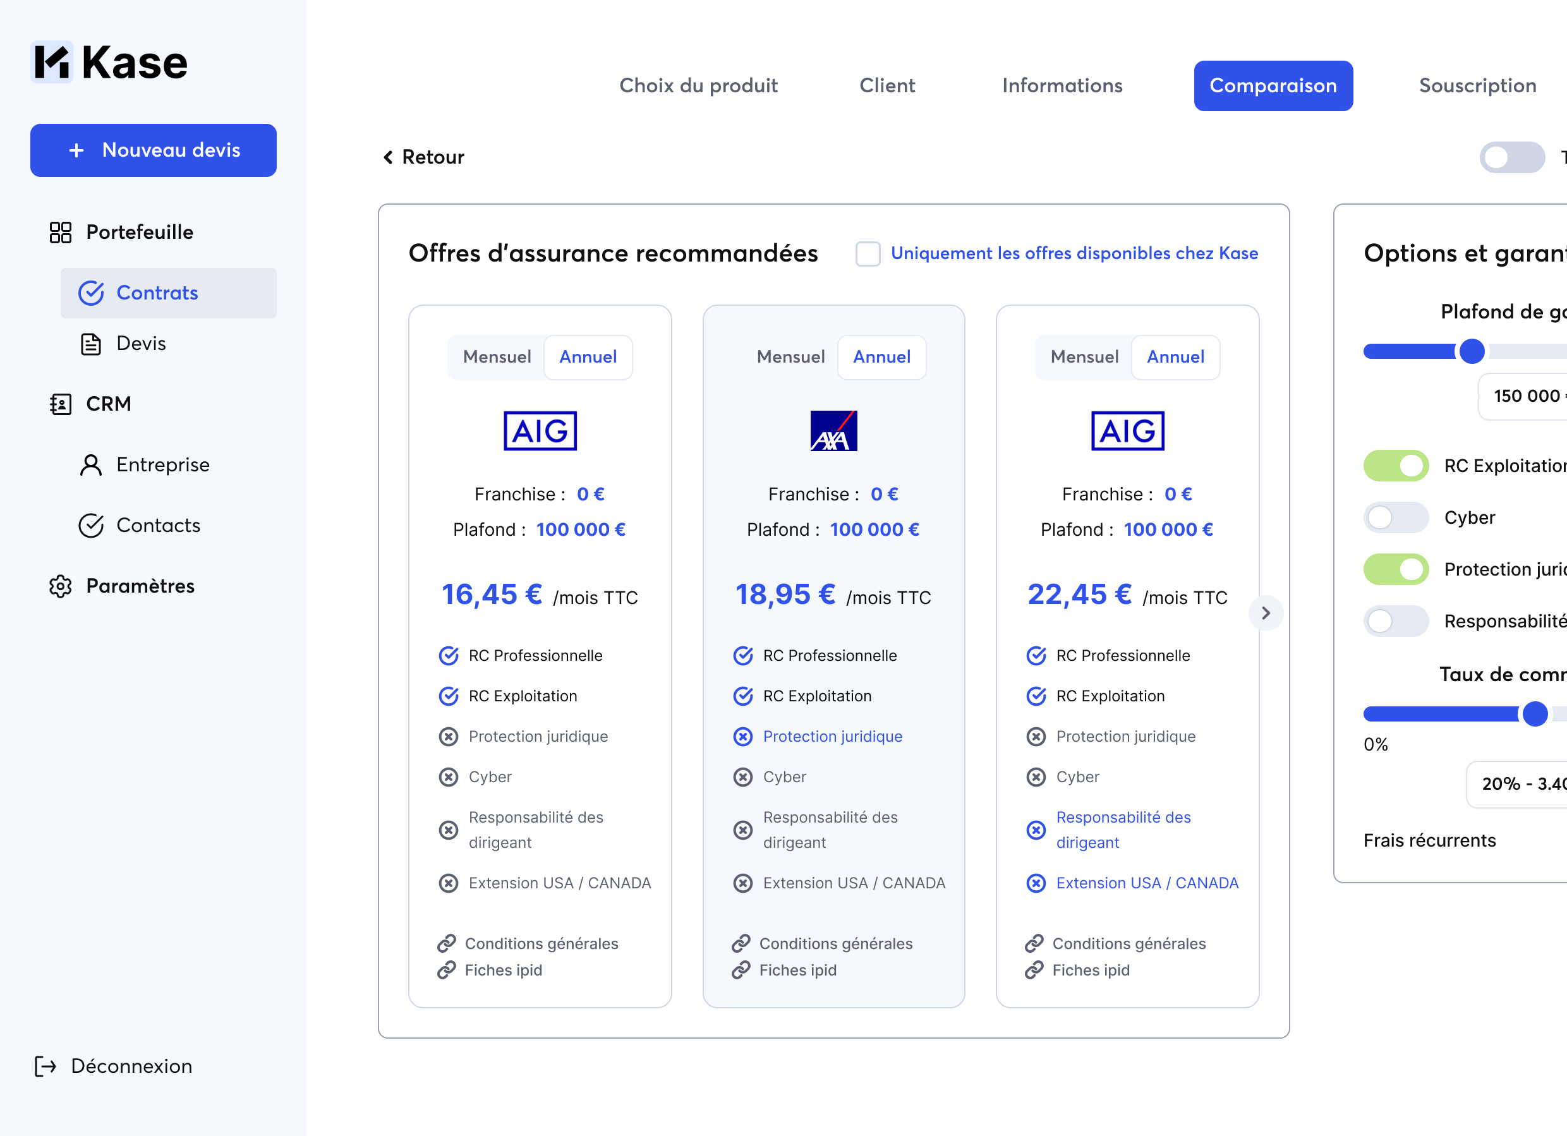The image size is (1567, 1136).
Task: Enable the Cyber option toggle
Action: click(1396, 517)
